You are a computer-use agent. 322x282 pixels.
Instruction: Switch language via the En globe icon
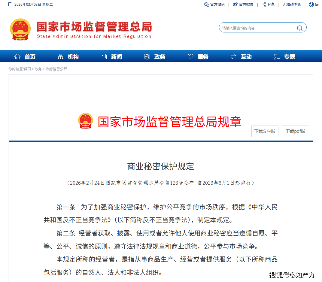click(x=311, y=4)
